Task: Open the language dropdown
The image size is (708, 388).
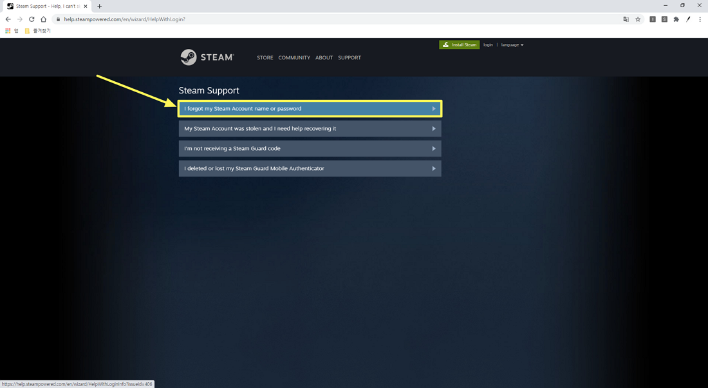Action: click(512, 44)
